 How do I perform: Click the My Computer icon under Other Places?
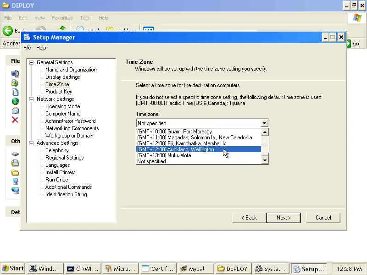click(x=16, y=181)
